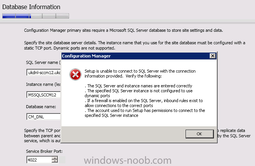Click the first filled progress bar segment
The height and width of the screenshot is (166, 255).
click(9, 16)
